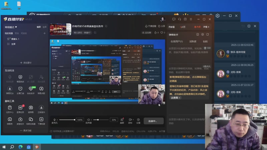
Task: Click the 录制 record camera icon
Action: click(130, 120)
